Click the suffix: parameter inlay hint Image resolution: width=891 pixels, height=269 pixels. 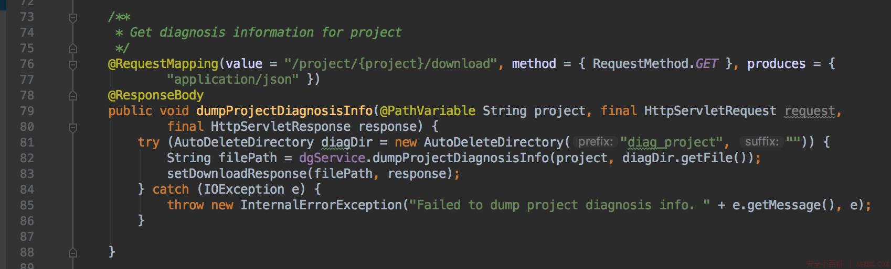tap(761, 142)
